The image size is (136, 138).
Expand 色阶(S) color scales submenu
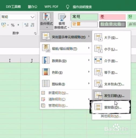66,72
